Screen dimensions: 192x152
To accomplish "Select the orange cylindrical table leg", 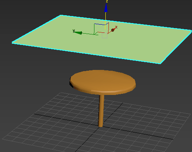I will pos(101,111).
